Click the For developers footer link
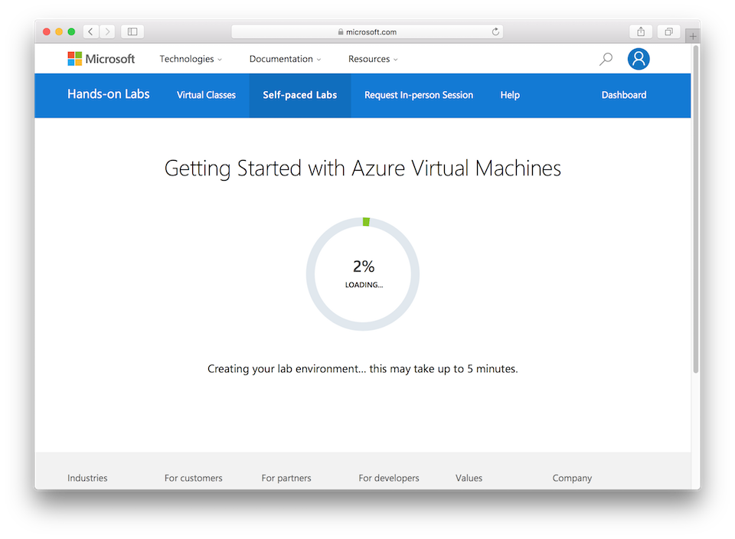 pyautogui.click(x=389, y=478)
